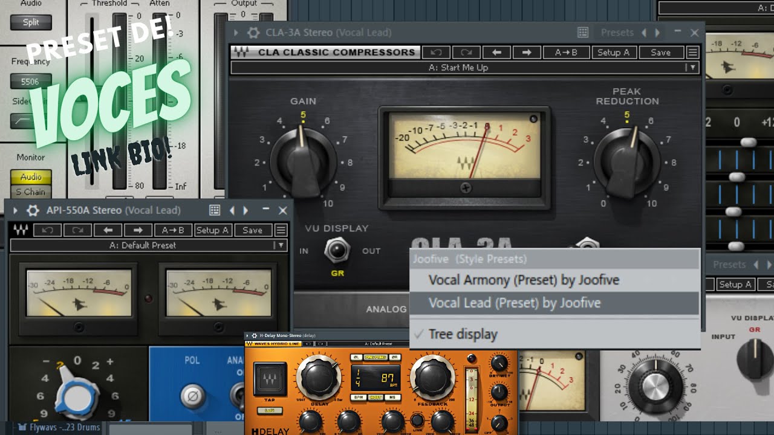The width and height of the screenshot is (774, 435).
Task: Choose Vocal Armony (Preset) by Joofive
Action: point(524,280)
